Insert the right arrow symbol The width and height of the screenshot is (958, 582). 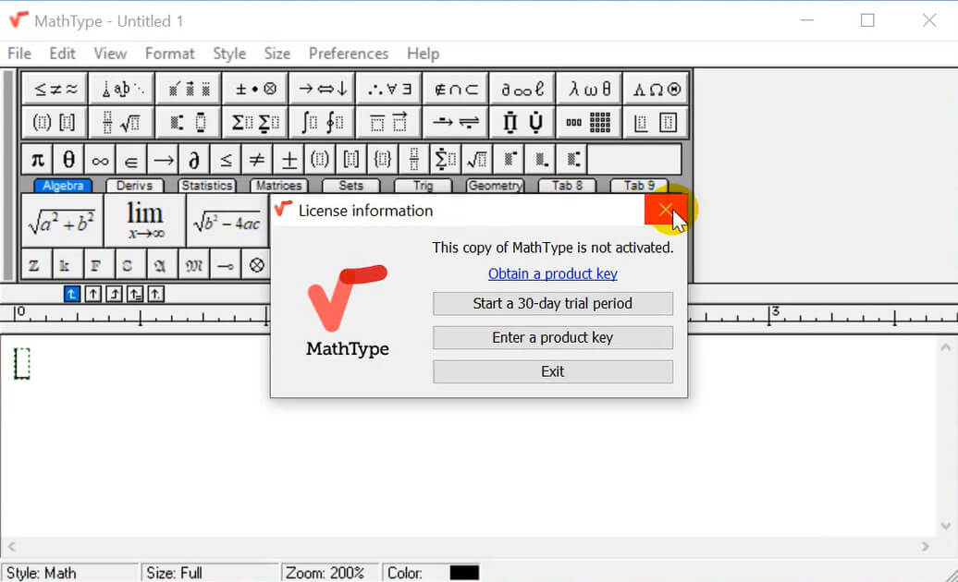click(163, 160)
